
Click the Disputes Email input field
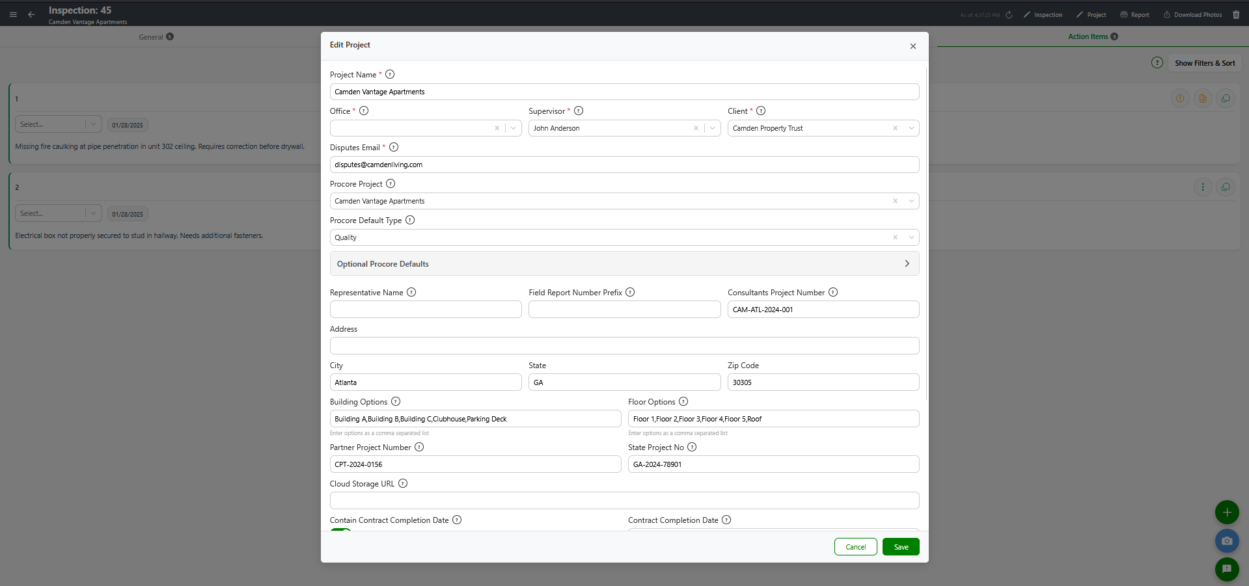[625, 165]
